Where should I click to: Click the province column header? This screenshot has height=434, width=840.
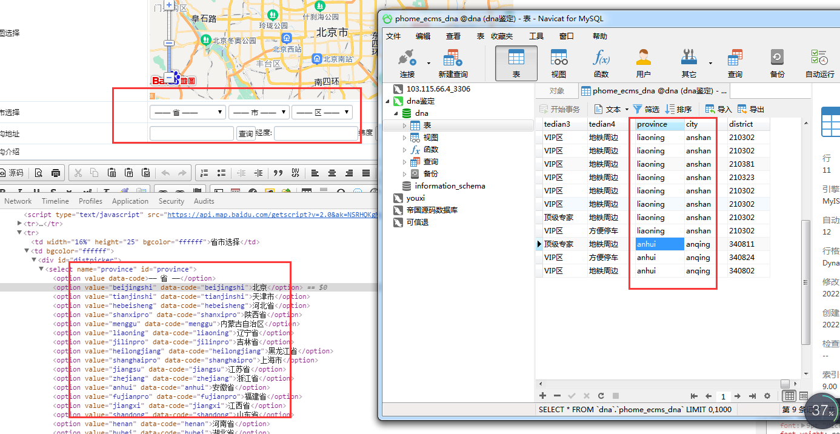(659, 124)
